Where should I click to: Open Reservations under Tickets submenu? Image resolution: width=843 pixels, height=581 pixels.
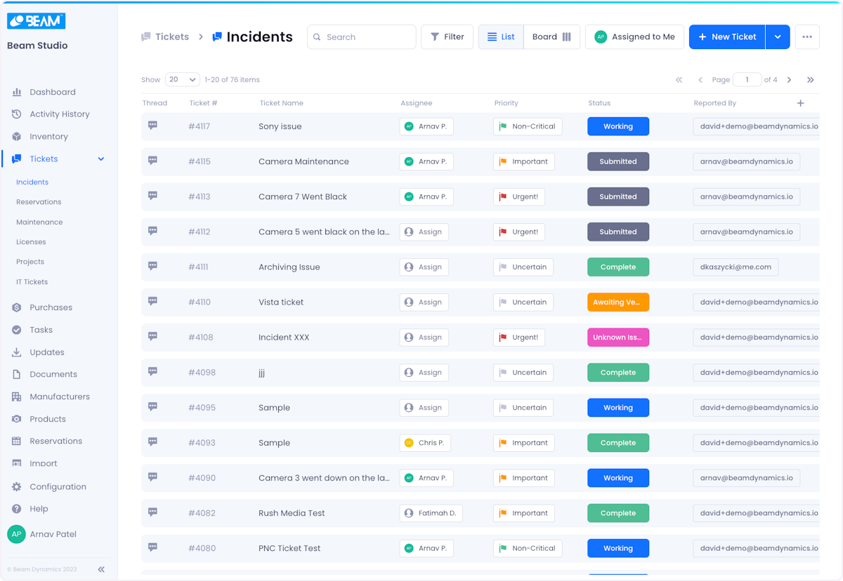[39, 202]
